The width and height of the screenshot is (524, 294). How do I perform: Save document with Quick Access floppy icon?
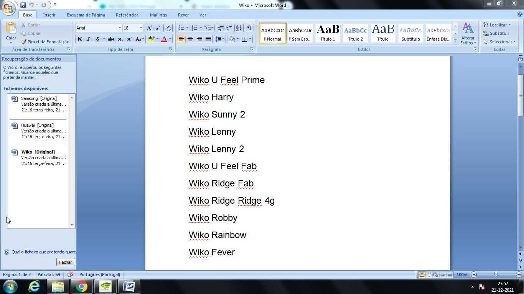pyautogui.click(x=23, y=5)
